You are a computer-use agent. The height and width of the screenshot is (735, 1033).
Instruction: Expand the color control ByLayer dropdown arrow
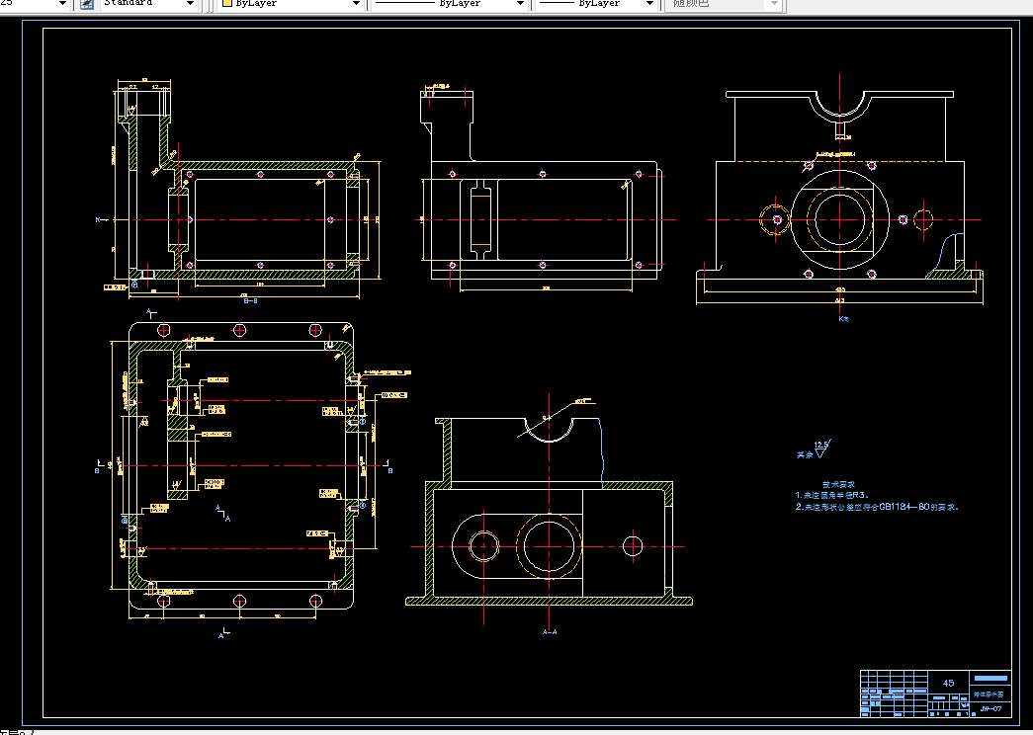point(357,4)
